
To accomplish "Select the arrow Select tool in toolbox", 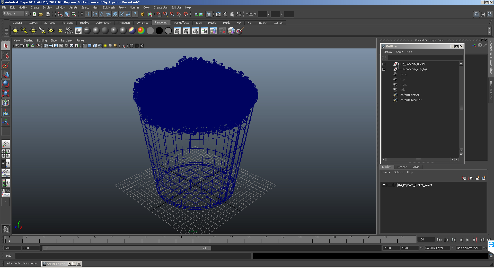I will [6, 46].
